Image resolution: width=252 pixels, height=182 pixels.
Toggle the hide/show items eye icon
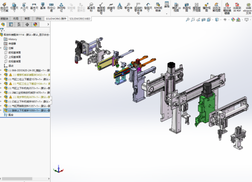(x=225, y=19)
